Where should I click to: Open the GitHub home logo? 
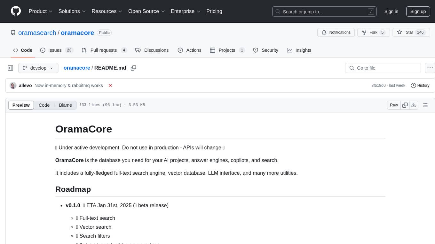16,11
